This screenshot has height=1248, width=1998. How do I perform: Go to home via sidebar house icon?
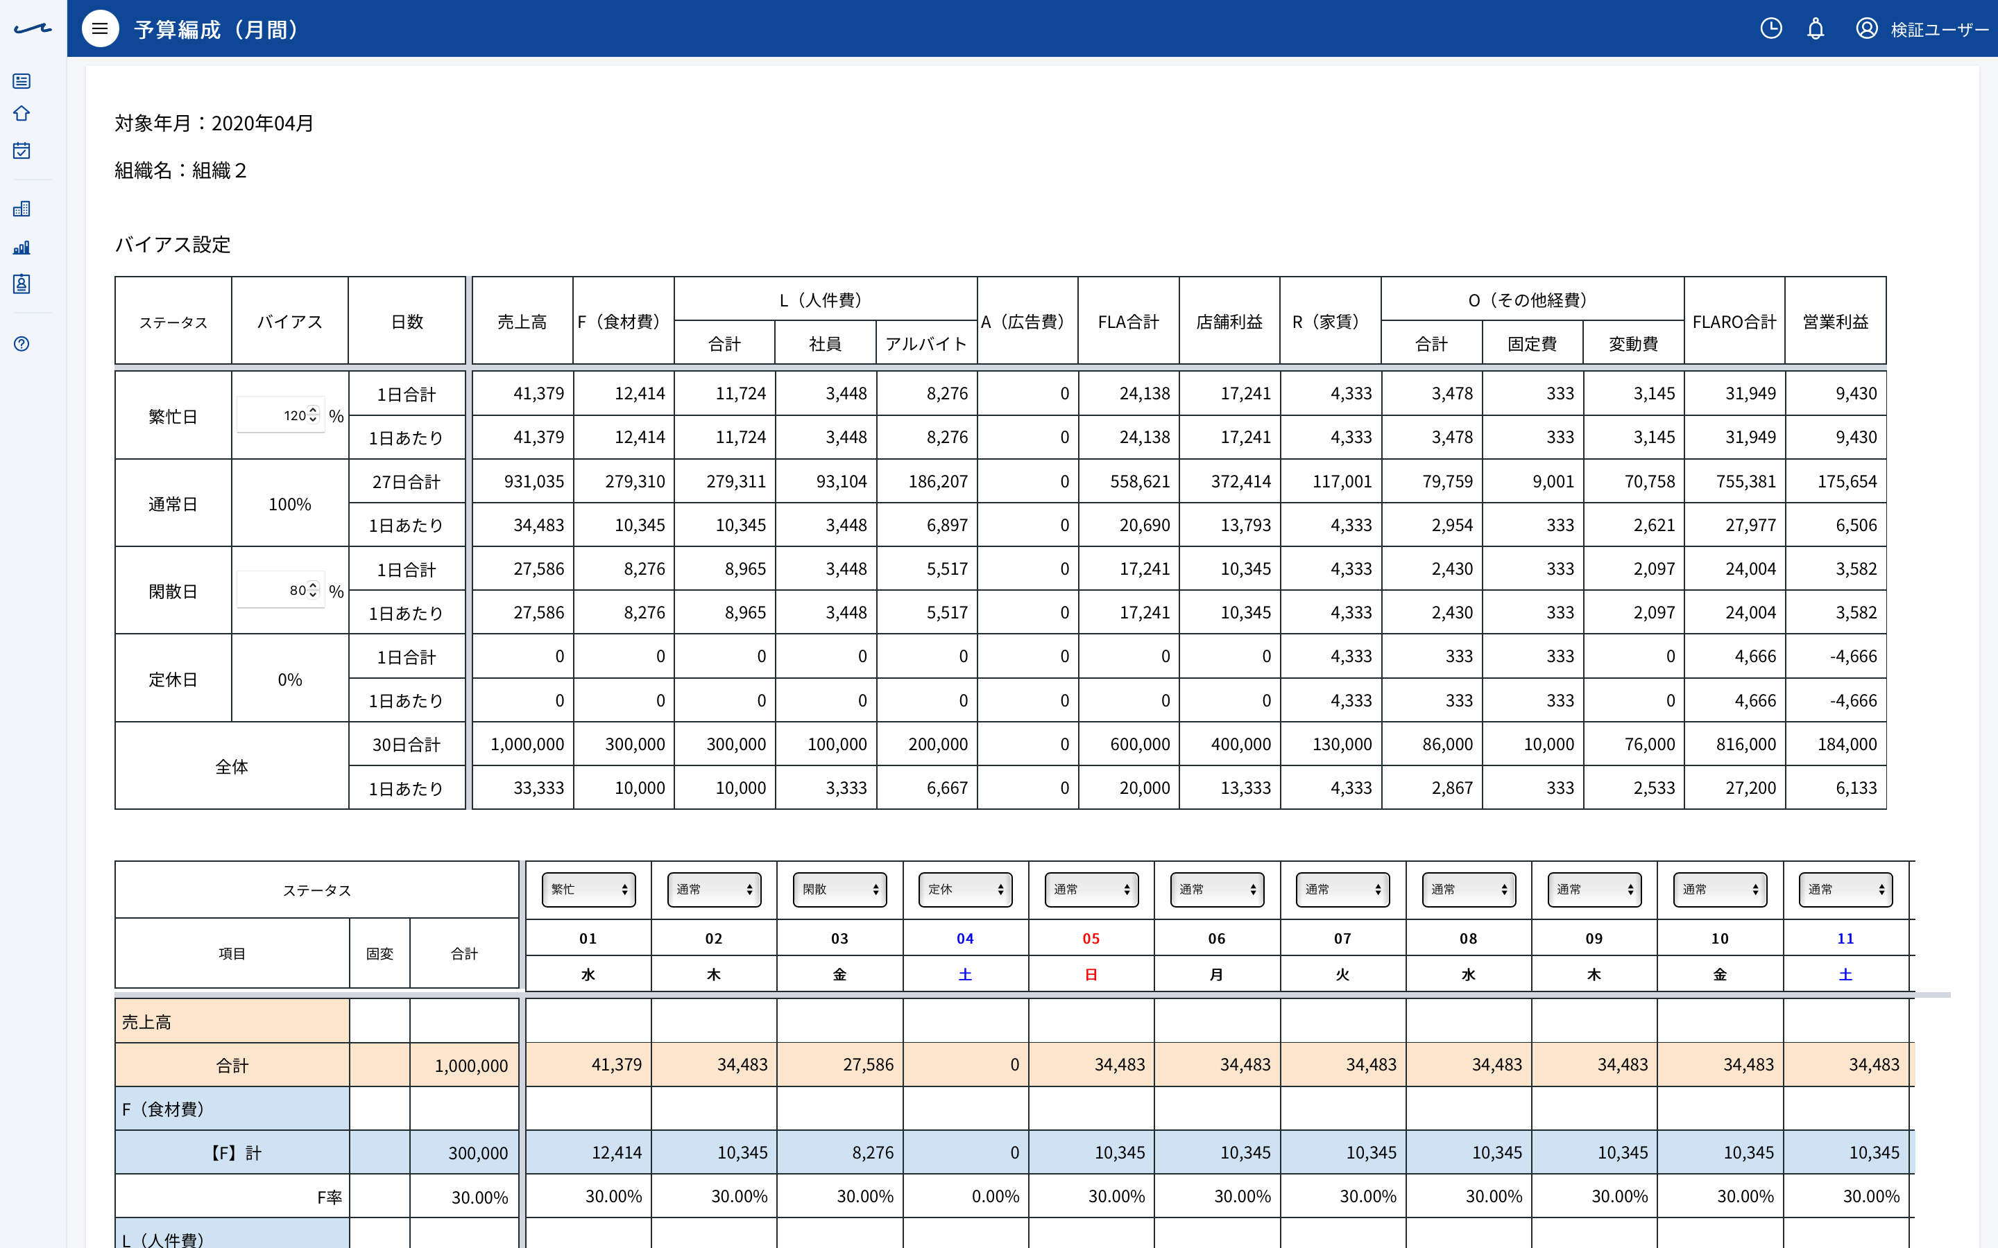[x=22, y=113]
